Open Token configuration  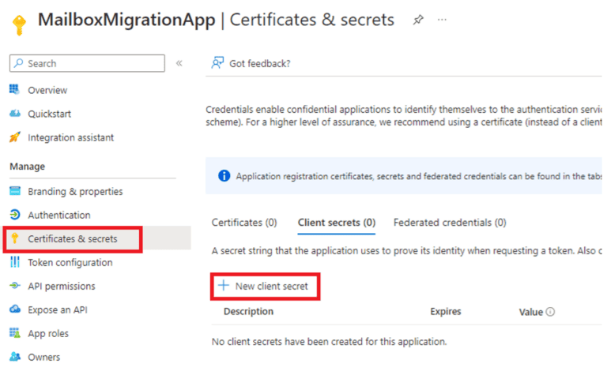(x=70, y=262)
